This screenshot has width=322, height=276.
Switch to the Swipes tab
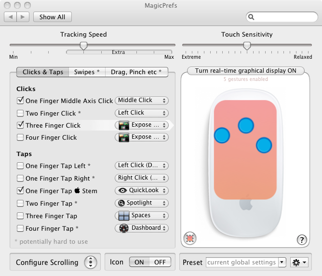[x=87, y=72]
